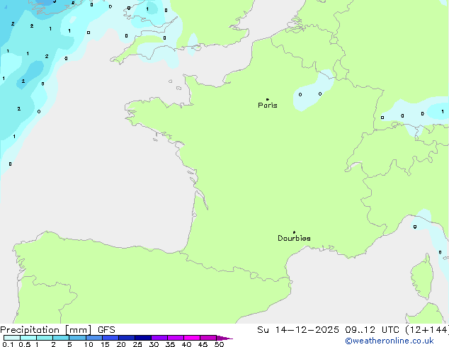Click the '09..12 UTC' time range text
The width and height of the screenshot is (449, 347).
click(372, 330)
